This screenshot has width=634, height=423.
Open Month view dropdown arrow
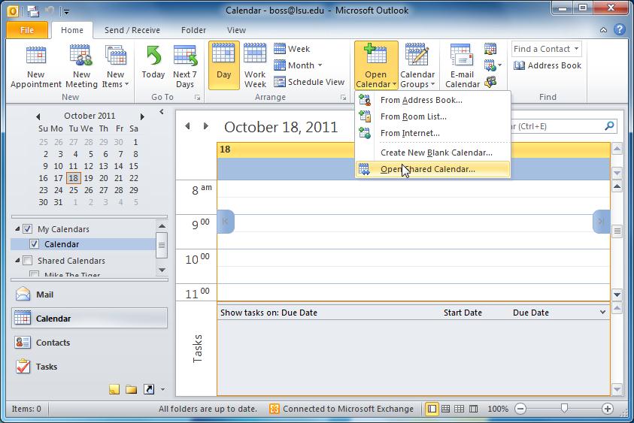pos(320,65)
